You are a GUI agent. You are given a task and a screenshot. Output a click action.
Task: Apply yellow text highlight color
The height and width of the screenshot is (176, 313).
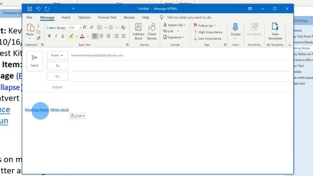(71, 36)
